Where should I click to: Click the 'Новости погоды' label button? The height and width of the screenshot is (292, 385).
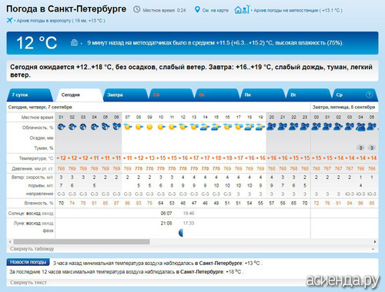point(28,262)
